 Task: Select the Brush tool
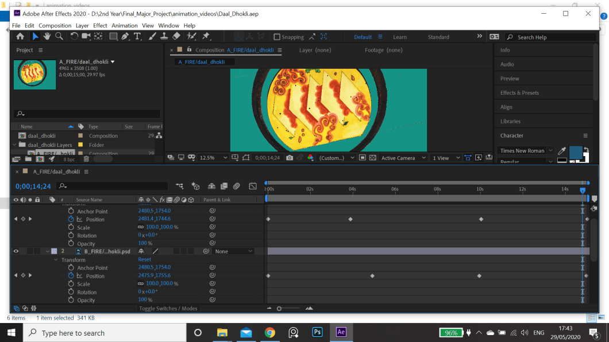tap(152, 37)
